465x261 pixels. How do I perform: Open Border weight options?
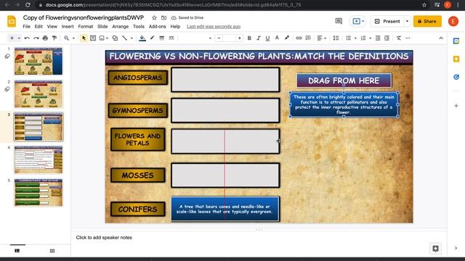161,38
